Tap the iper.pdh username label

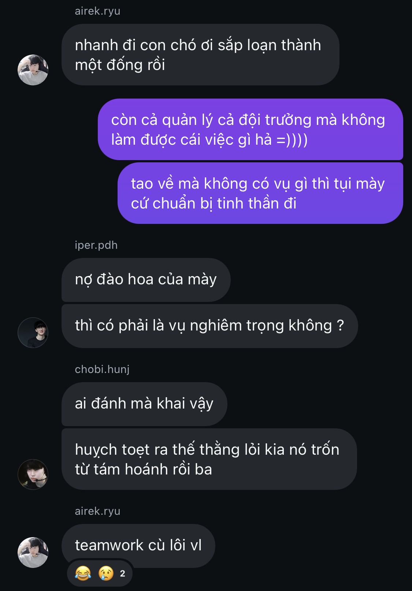coord(96,245)
